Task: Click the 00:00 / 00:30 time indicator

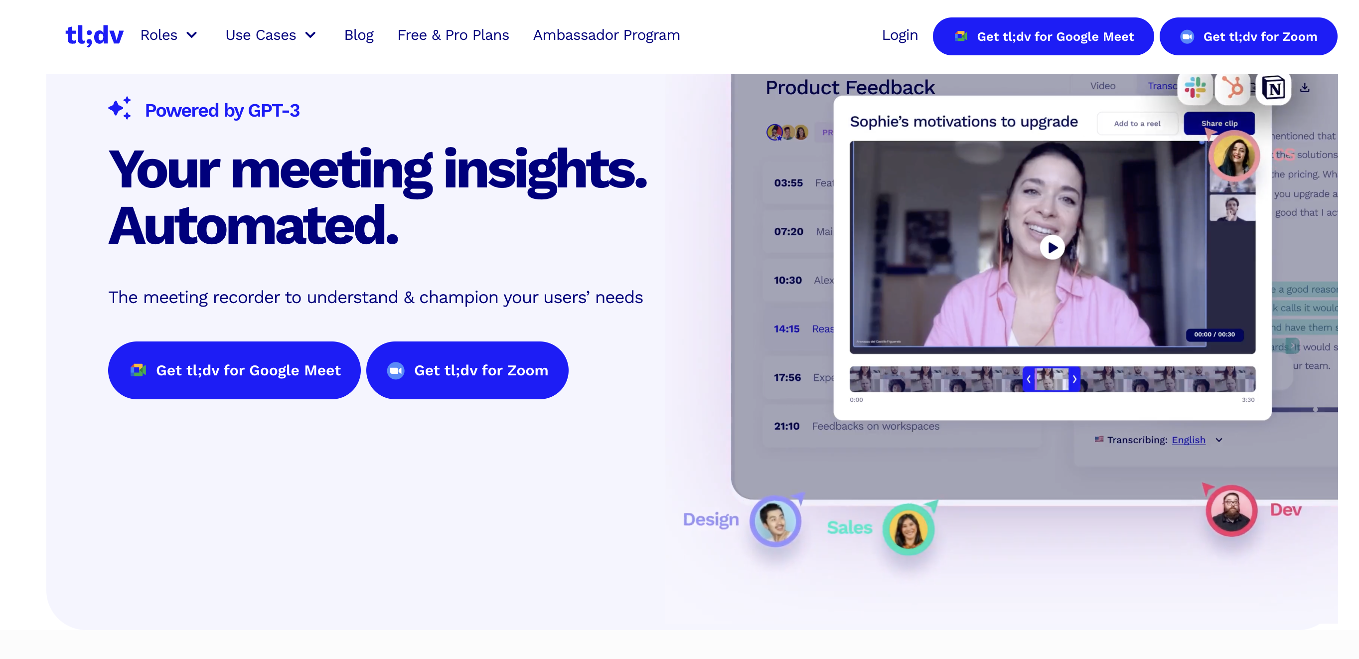Action: pos(1214,334)
